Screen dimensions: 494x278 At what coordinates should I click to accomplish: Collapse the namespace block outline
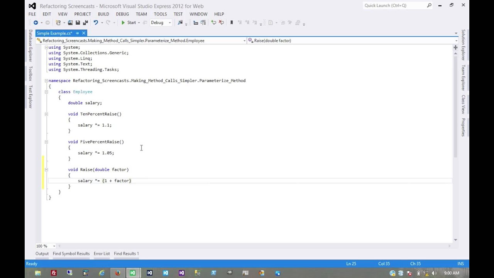click(46, 81)
